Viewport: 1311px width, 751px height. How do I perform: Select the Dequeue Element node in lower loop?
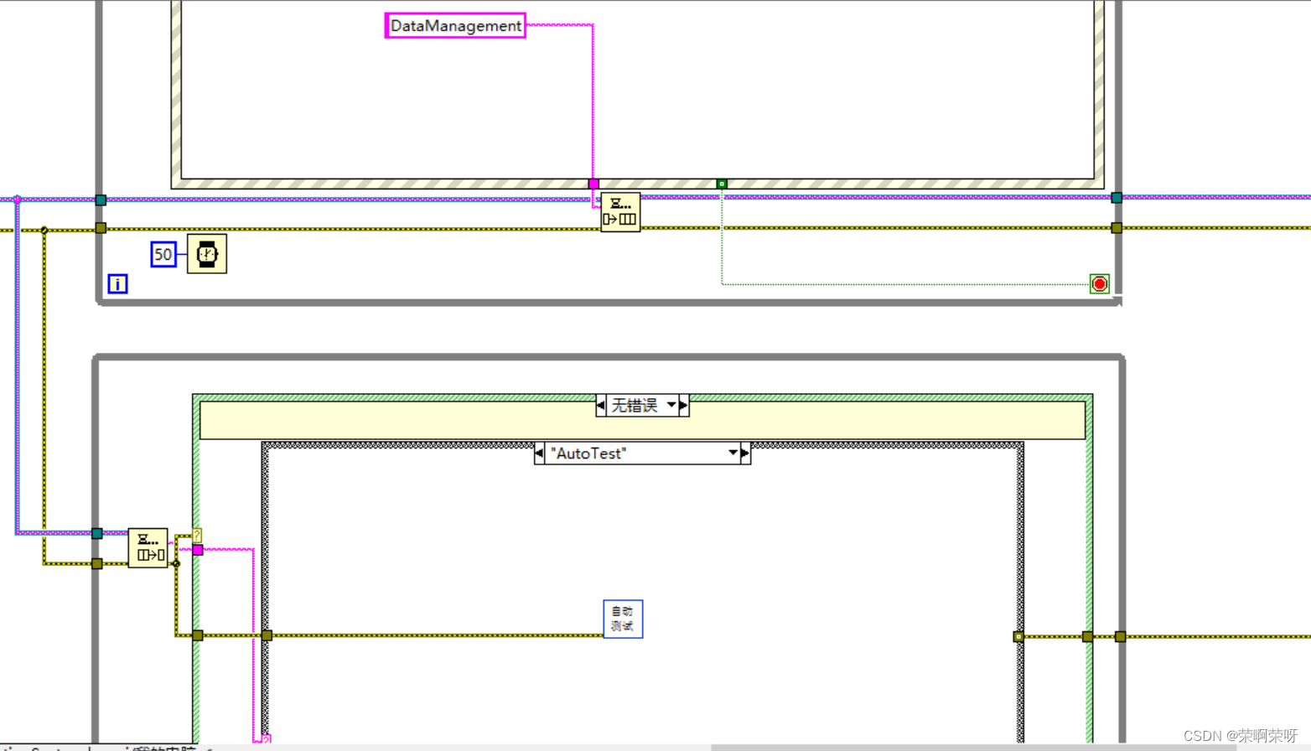(148, 548)
